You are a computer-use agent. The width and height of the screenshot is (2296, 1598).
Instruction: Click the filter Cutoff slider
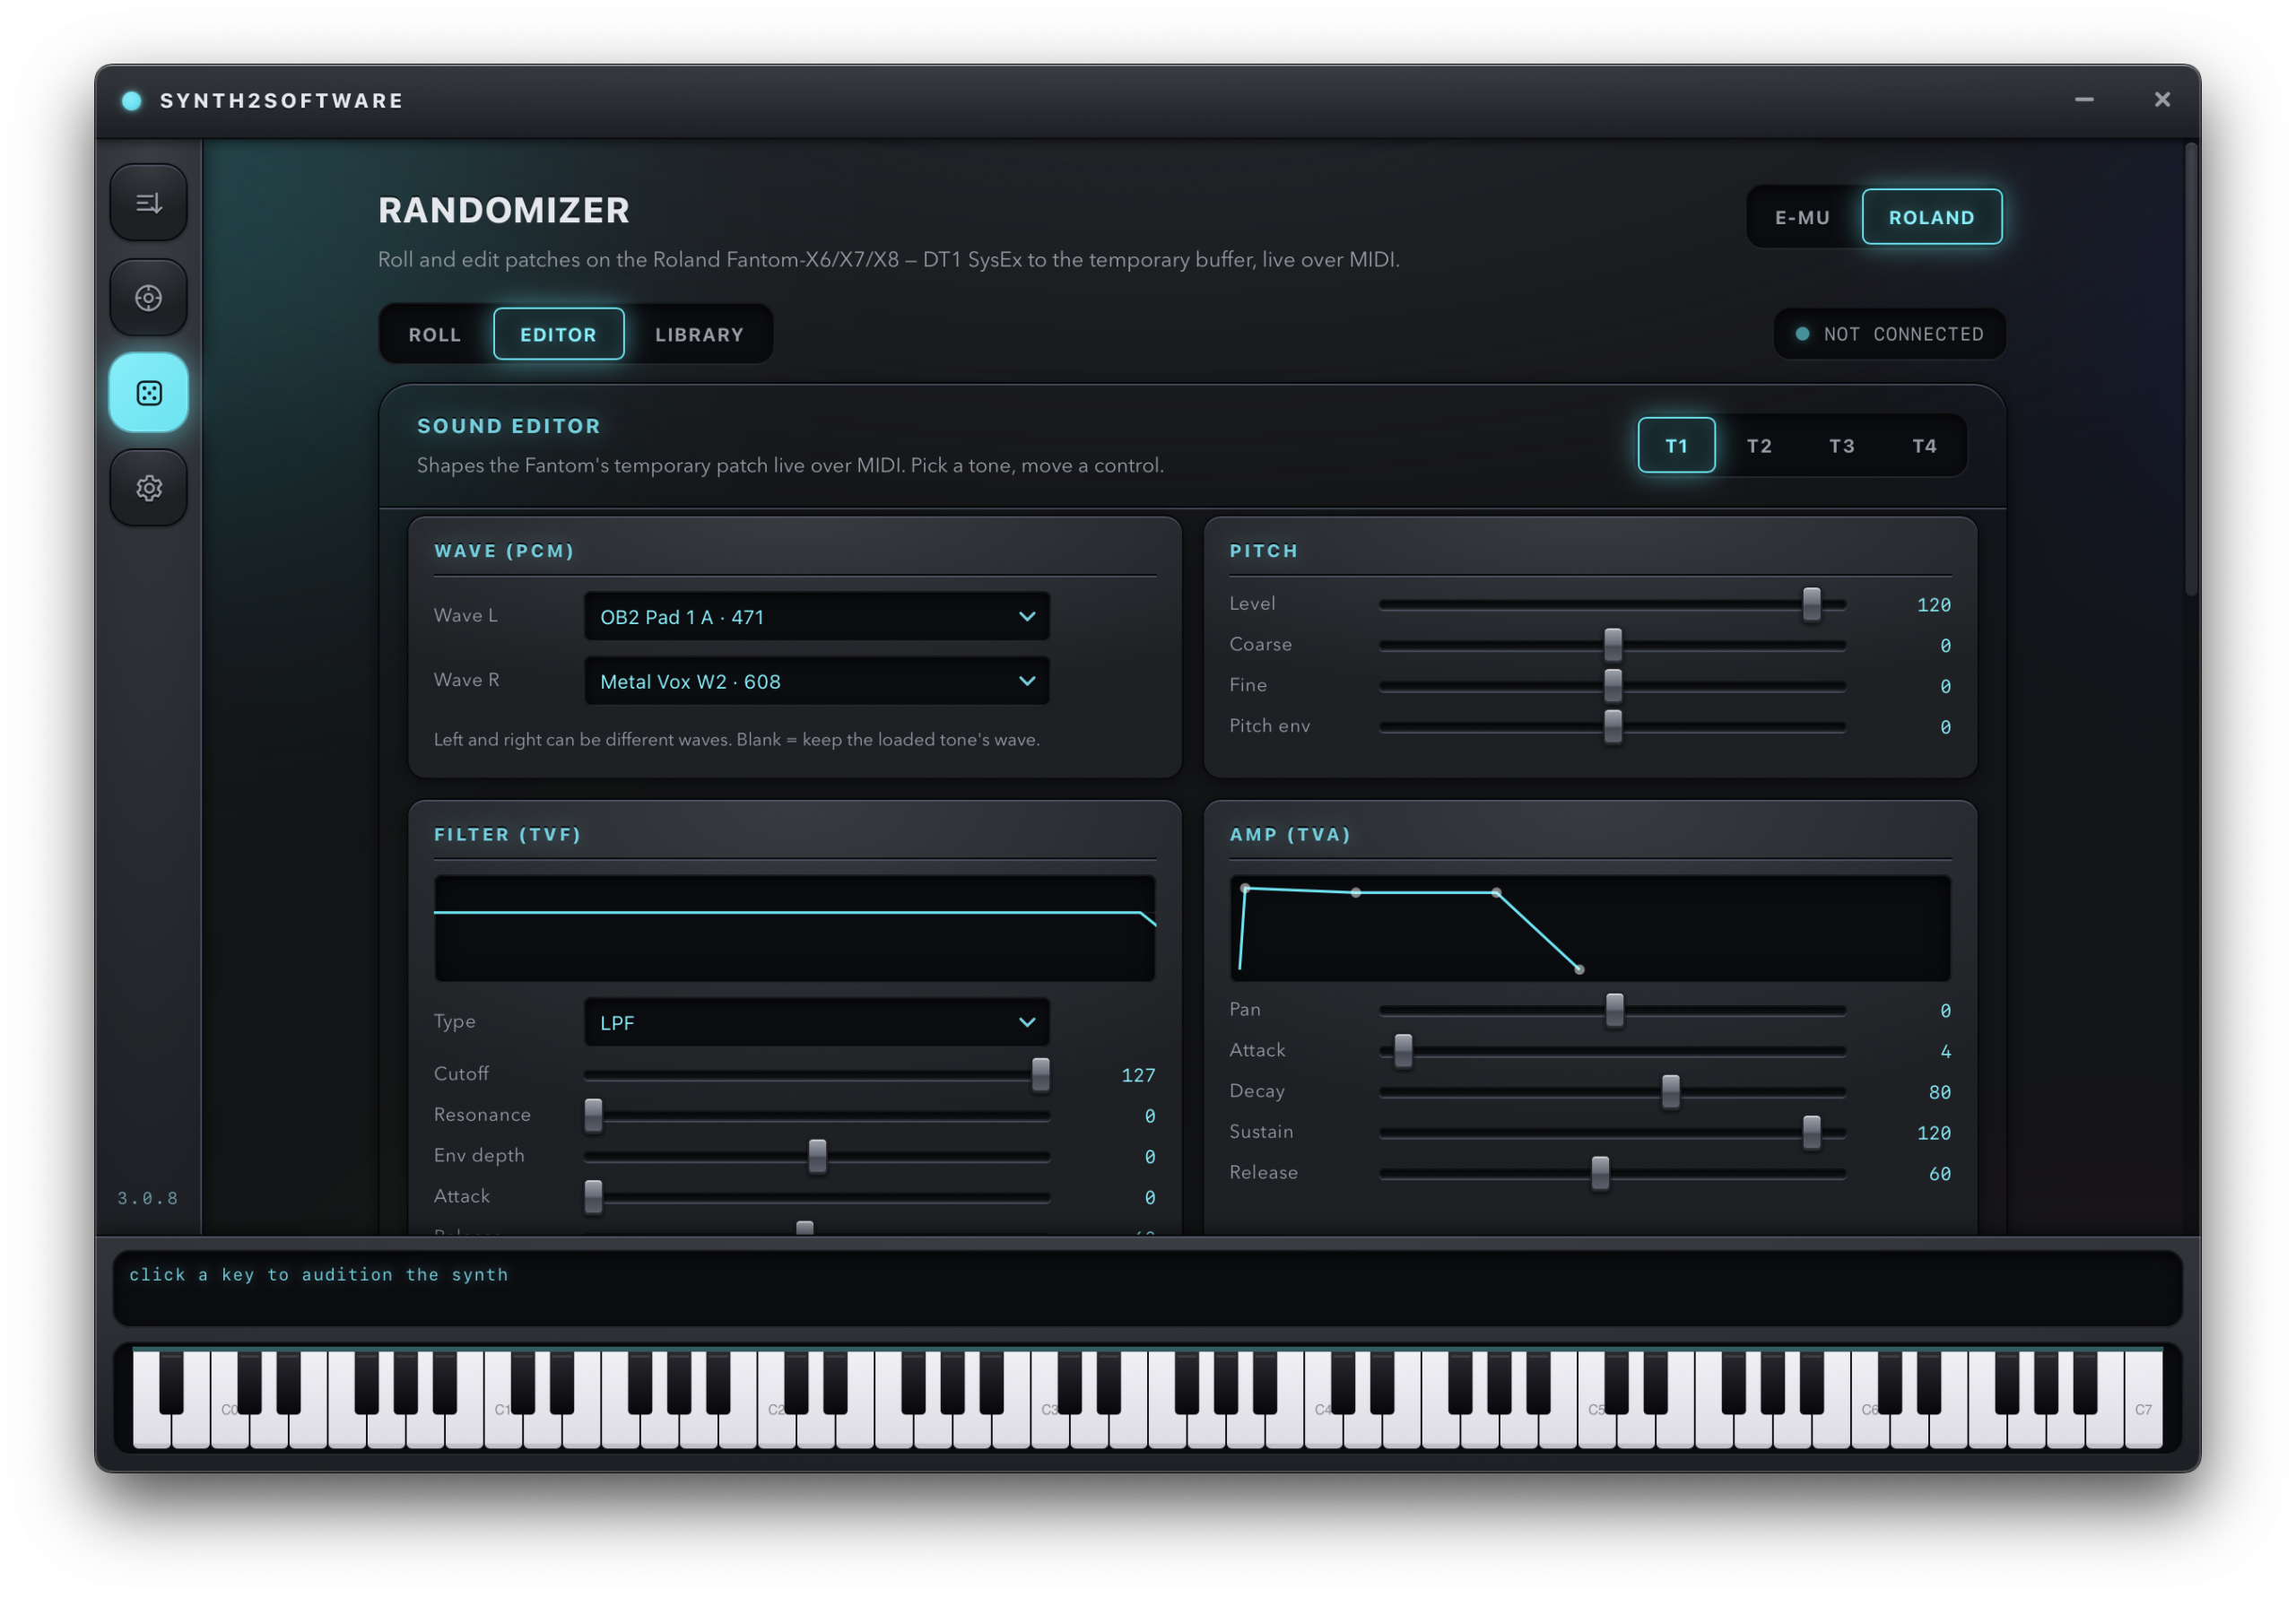[816, 1075]
